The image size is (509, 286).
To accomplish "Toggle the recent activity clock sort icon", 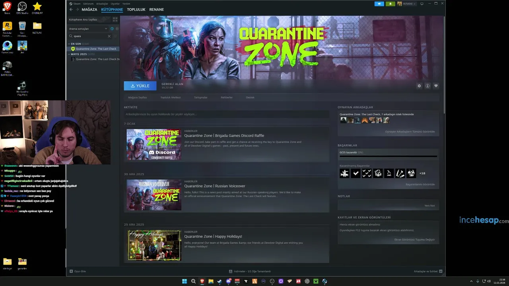I will pos(112,29).
